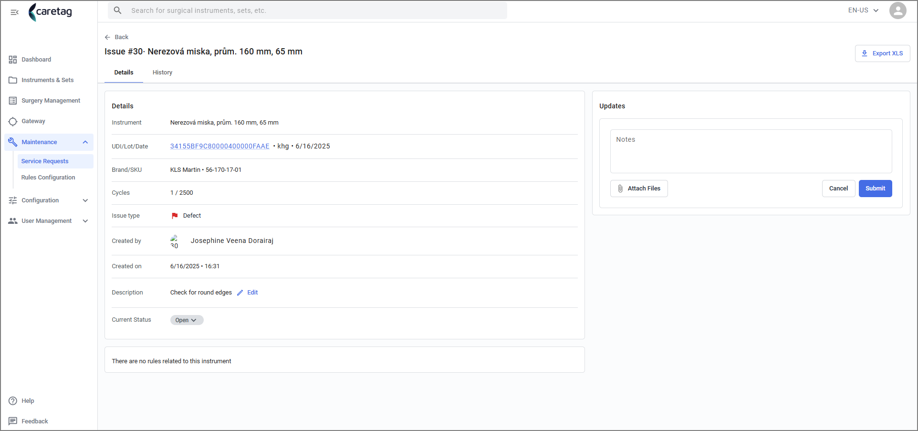Expand the Configuration menu section

coord(85,200)
